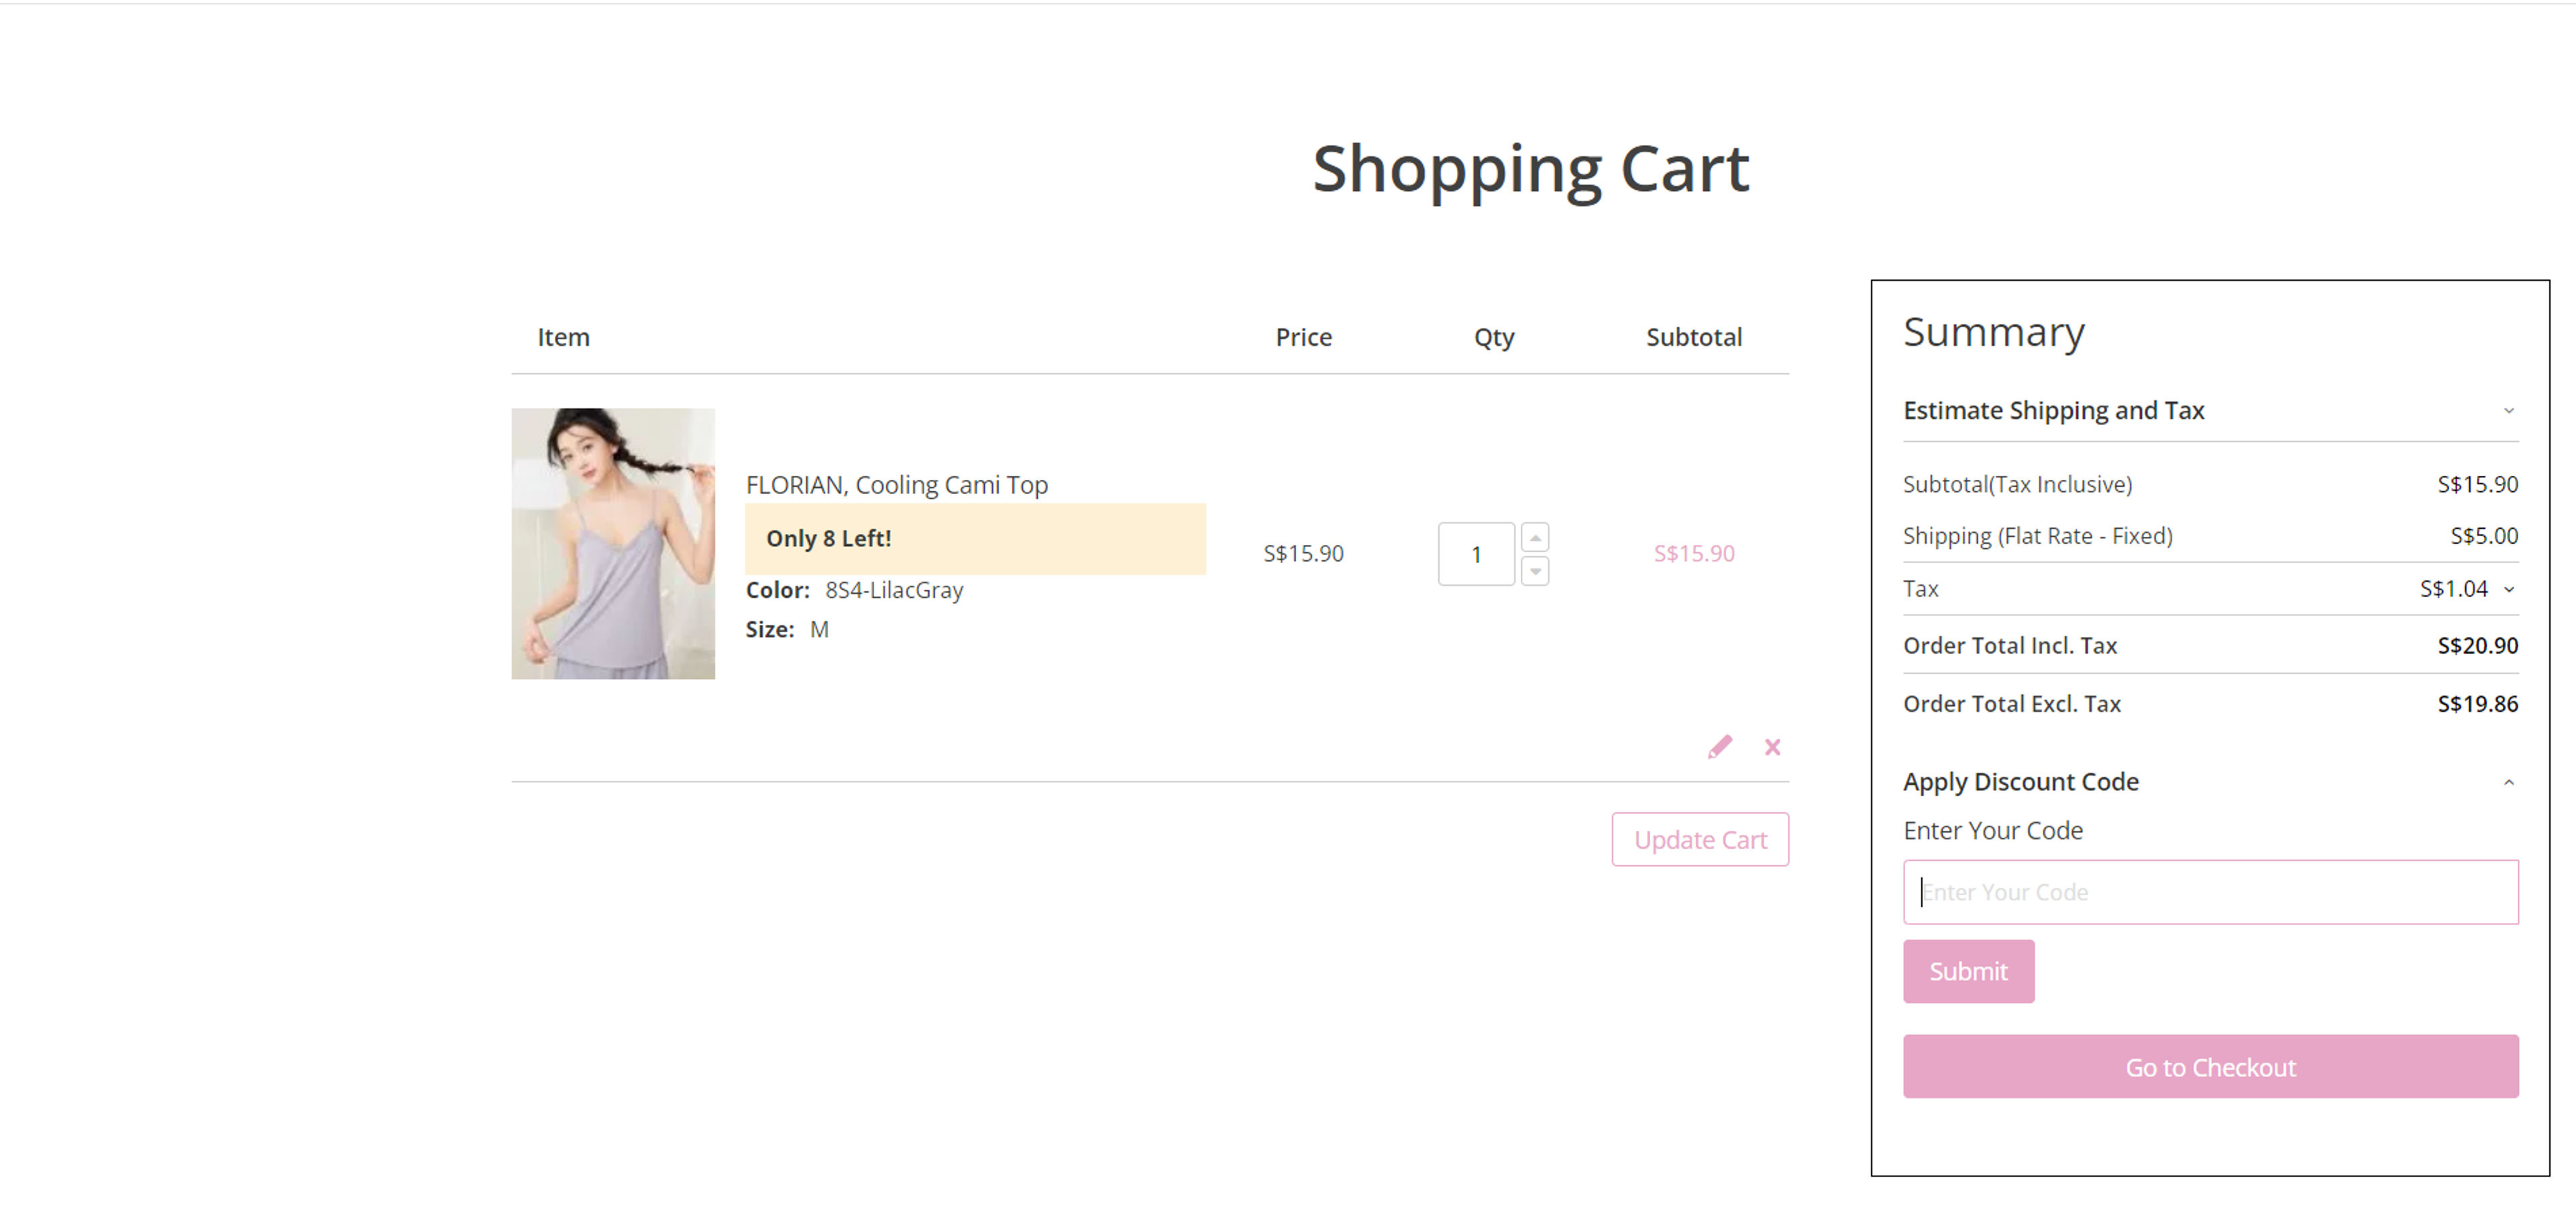Click the Item column header
This screenshot has height=1232, width=2576.
point(563,336)
